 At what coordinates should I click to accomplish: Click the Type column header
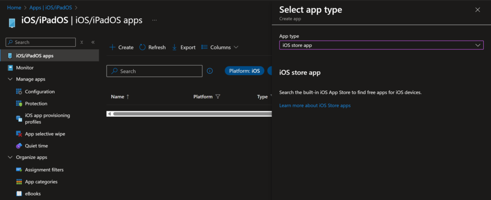262,97
